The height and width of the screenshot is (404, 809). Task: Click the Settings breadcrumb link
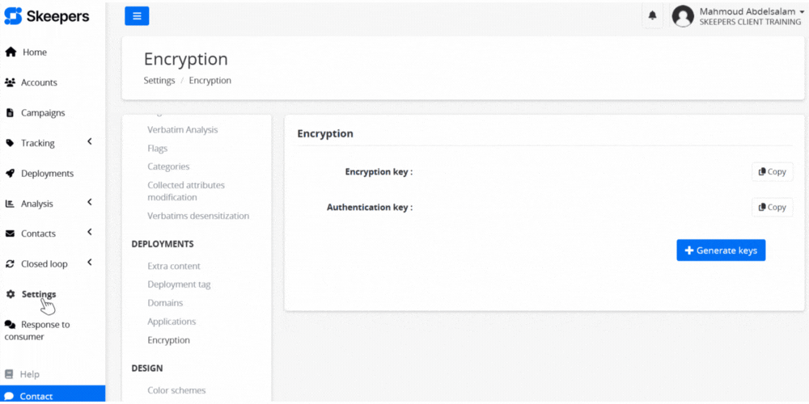[x=159, y=81]
